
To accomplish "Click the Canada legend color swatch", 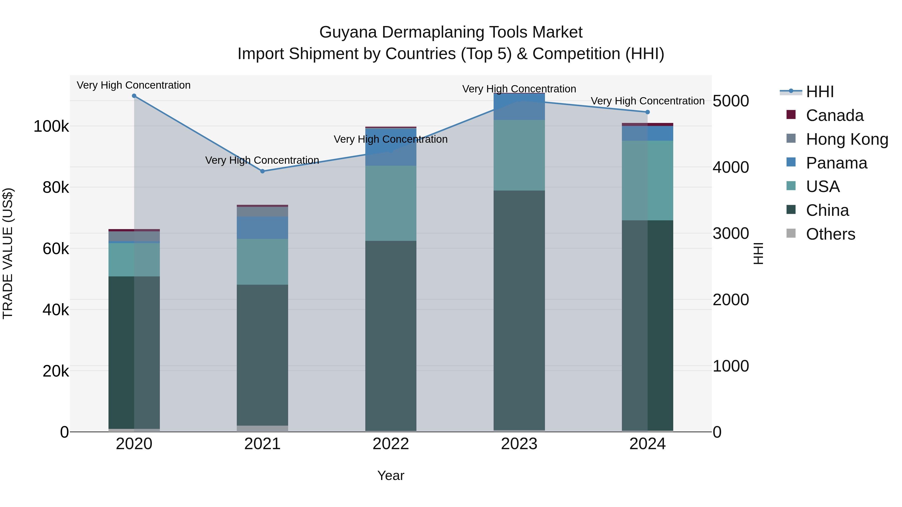I will click(x=791, y=115).
